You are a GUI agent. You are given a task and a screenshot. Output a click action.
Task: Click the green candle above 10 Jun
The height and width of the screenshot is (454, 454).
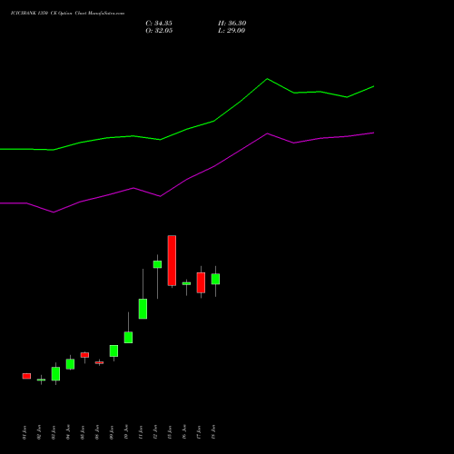point(128,337)
